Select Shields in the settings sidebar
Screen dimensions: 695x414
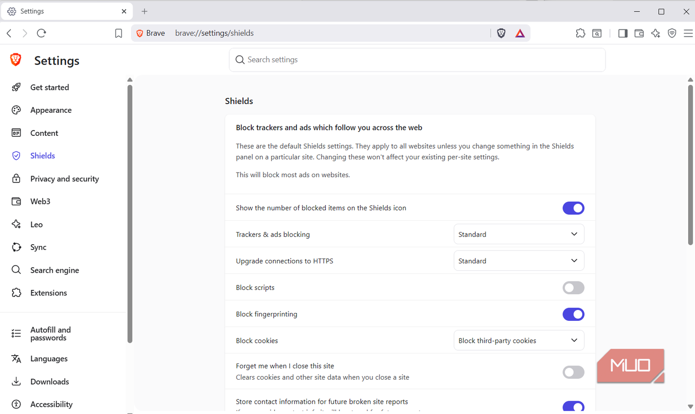(x=43, y=155)
